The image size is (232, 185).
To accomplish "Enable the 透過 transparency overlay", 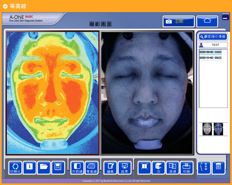I will pyautogui.click(x=173, y=168).
